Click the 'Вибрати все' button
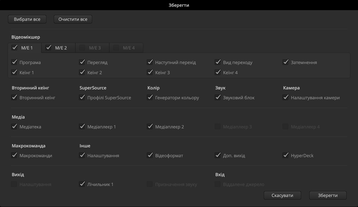 [27, 19]
